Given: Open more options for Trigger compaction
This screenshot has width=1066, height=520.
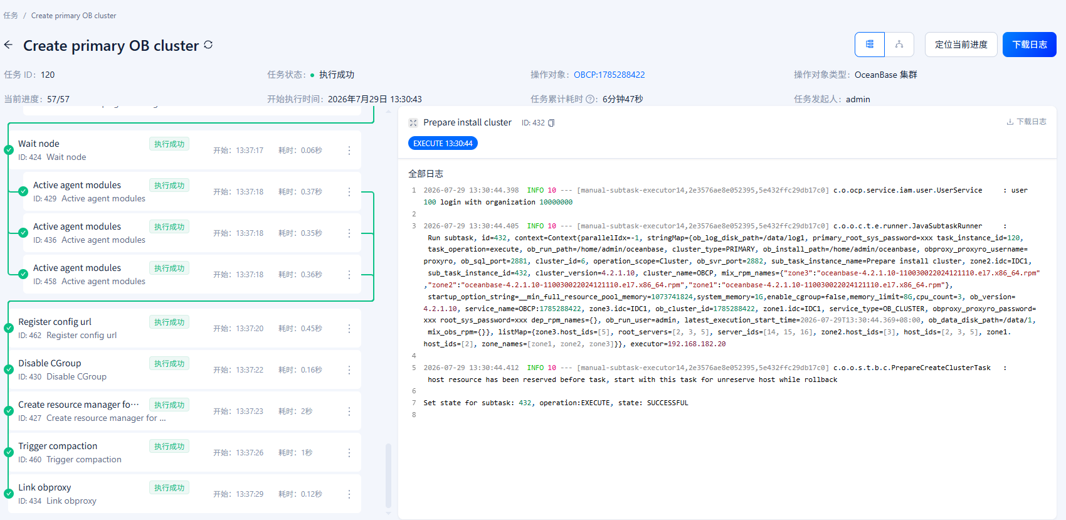Looking at the screenshot, I should pyautogui.click(x=349, y=453).
